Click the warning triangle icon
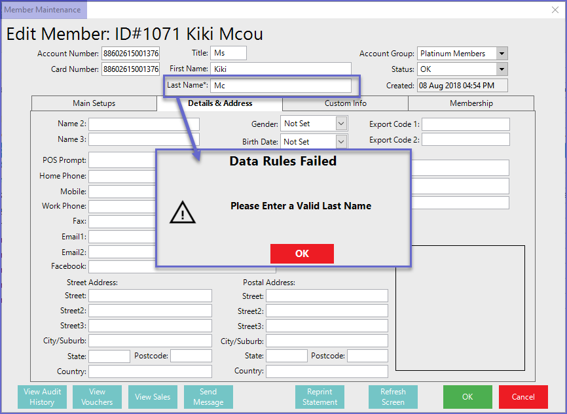567x414 pixels. coord(182,212)
